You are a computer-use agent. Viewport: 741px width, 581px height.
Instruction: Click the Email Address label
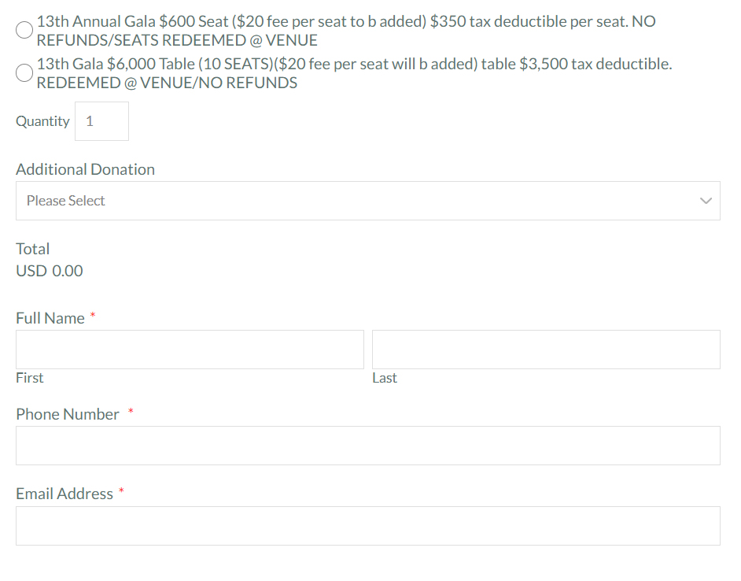pos(65,494)
